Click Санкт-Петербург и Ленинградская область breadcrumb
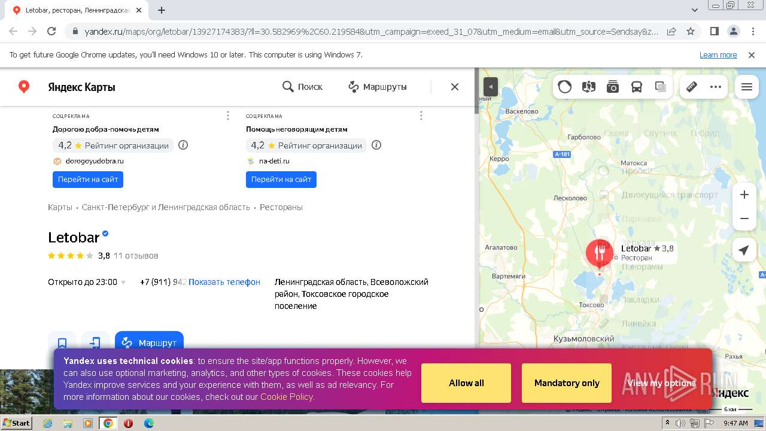 [x=166, y=207]
